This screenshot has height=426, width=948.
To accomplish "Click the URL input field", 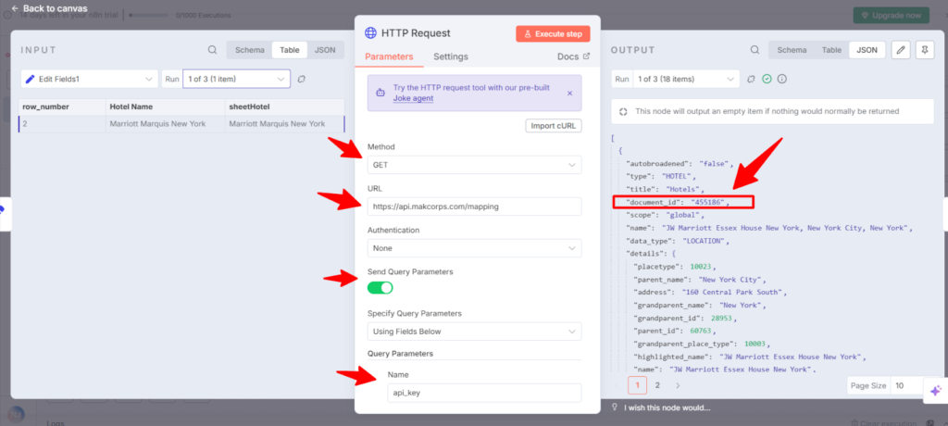I will (475, 207).
